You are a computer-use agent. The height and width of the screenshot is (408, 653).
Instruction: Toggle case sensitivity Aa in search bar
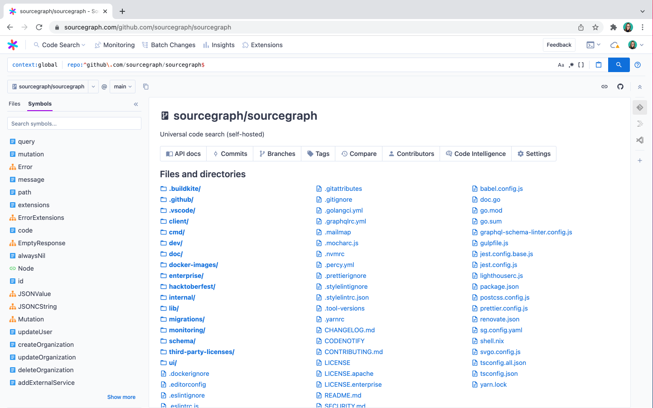click(561, 65)
